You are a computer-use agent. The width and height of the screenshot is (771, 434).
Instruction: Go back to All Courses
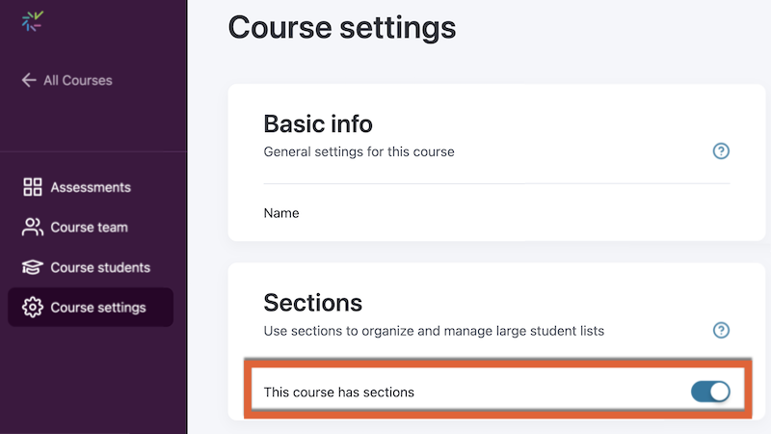pos(77,80)
